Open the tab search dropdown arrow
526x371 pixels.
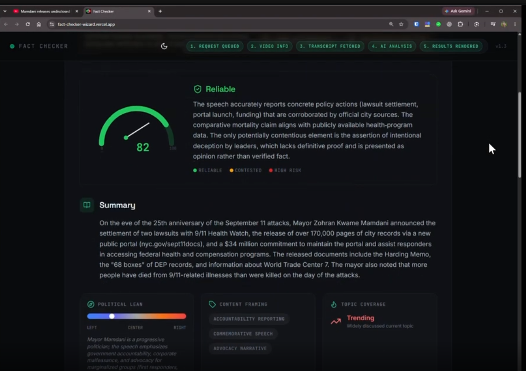coord(5,12)
